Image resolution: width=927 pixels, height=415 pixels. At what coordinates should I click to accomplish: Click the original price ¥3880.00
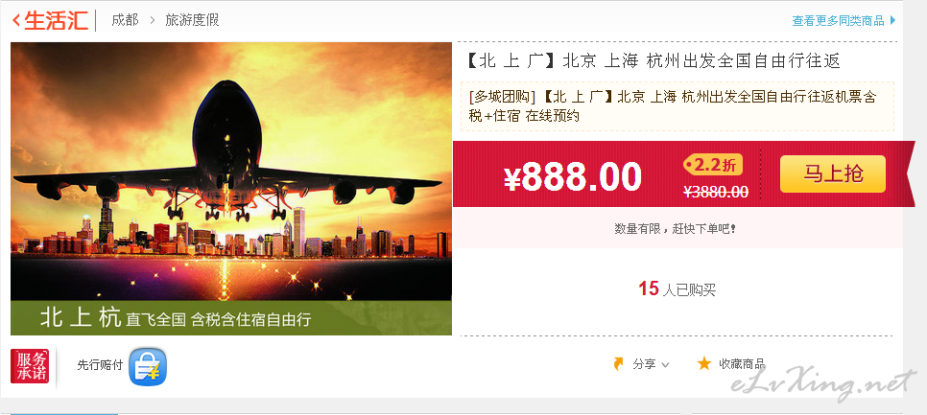coord(716,192)
